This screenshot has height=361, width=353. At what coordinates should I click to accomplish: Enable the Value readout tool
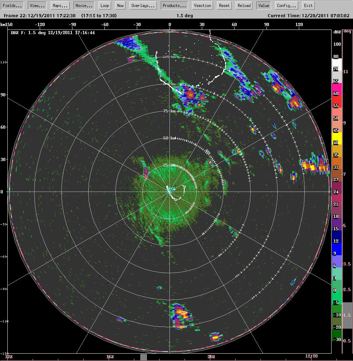[x=263, y=5]
